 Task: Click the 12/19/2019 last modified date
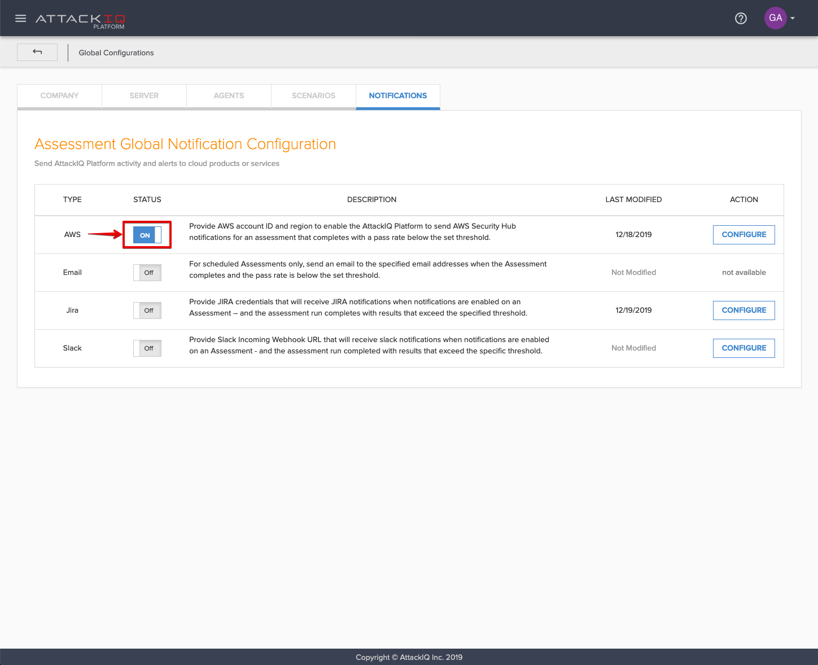pyautogui.click(x=633, y=310)
